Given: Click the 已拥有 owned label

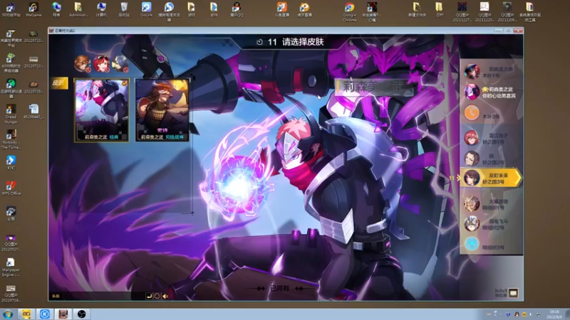Looking at the screenshot, I should click(279, 289).
